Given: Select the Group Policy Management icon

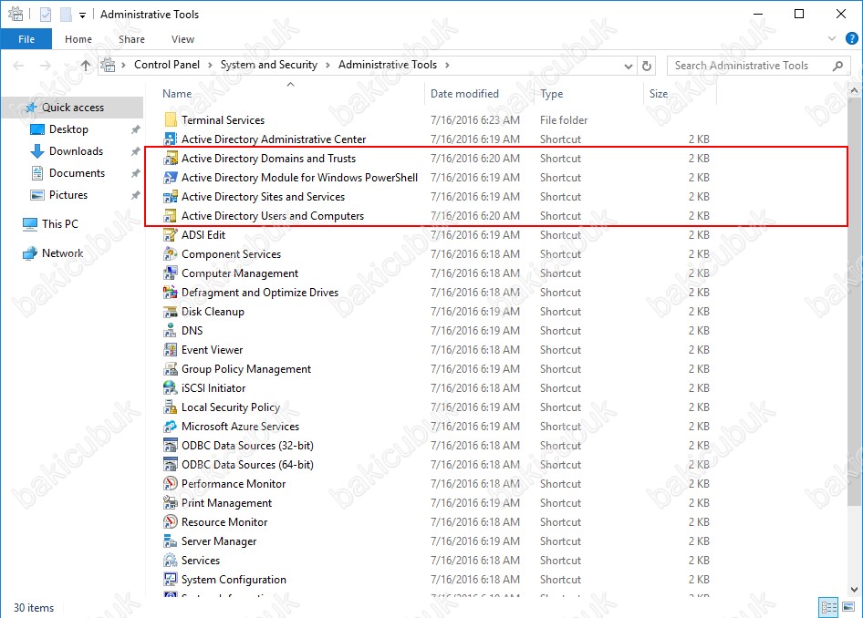Looking at the screenshot, I should click(x=171, y=369).
